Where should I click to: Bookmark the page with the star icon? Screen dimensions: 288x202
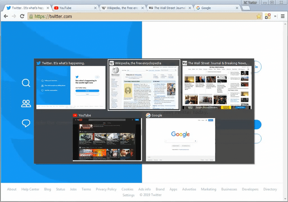(x=259, y=16)
